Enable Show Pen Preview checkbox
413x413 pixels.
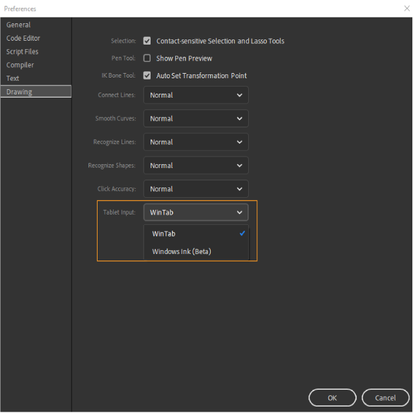[147, 58]
